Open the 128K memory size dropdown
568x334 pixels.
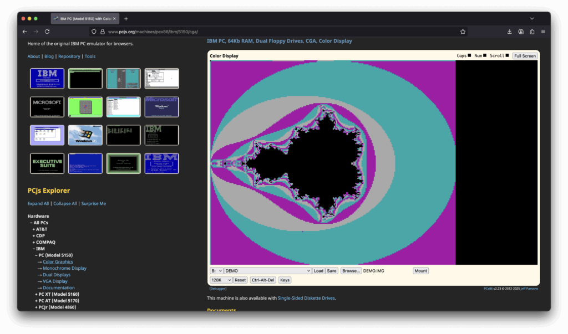coord(221,280)
